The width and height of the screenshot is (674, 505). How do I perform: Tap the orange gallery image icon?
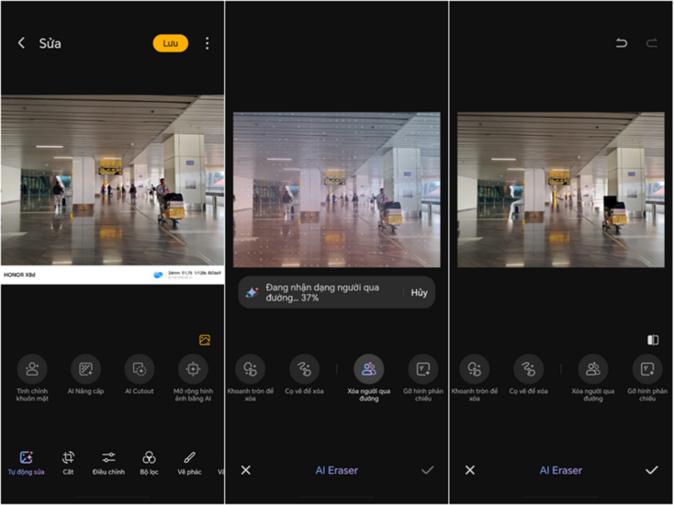pyautogui.click(x=205, y=340)
